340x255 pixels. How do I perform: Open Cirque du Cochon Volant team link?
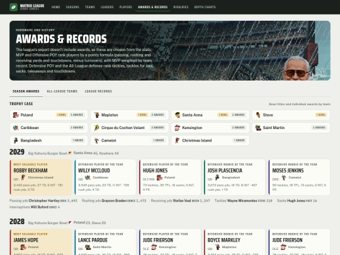[123, 128]
